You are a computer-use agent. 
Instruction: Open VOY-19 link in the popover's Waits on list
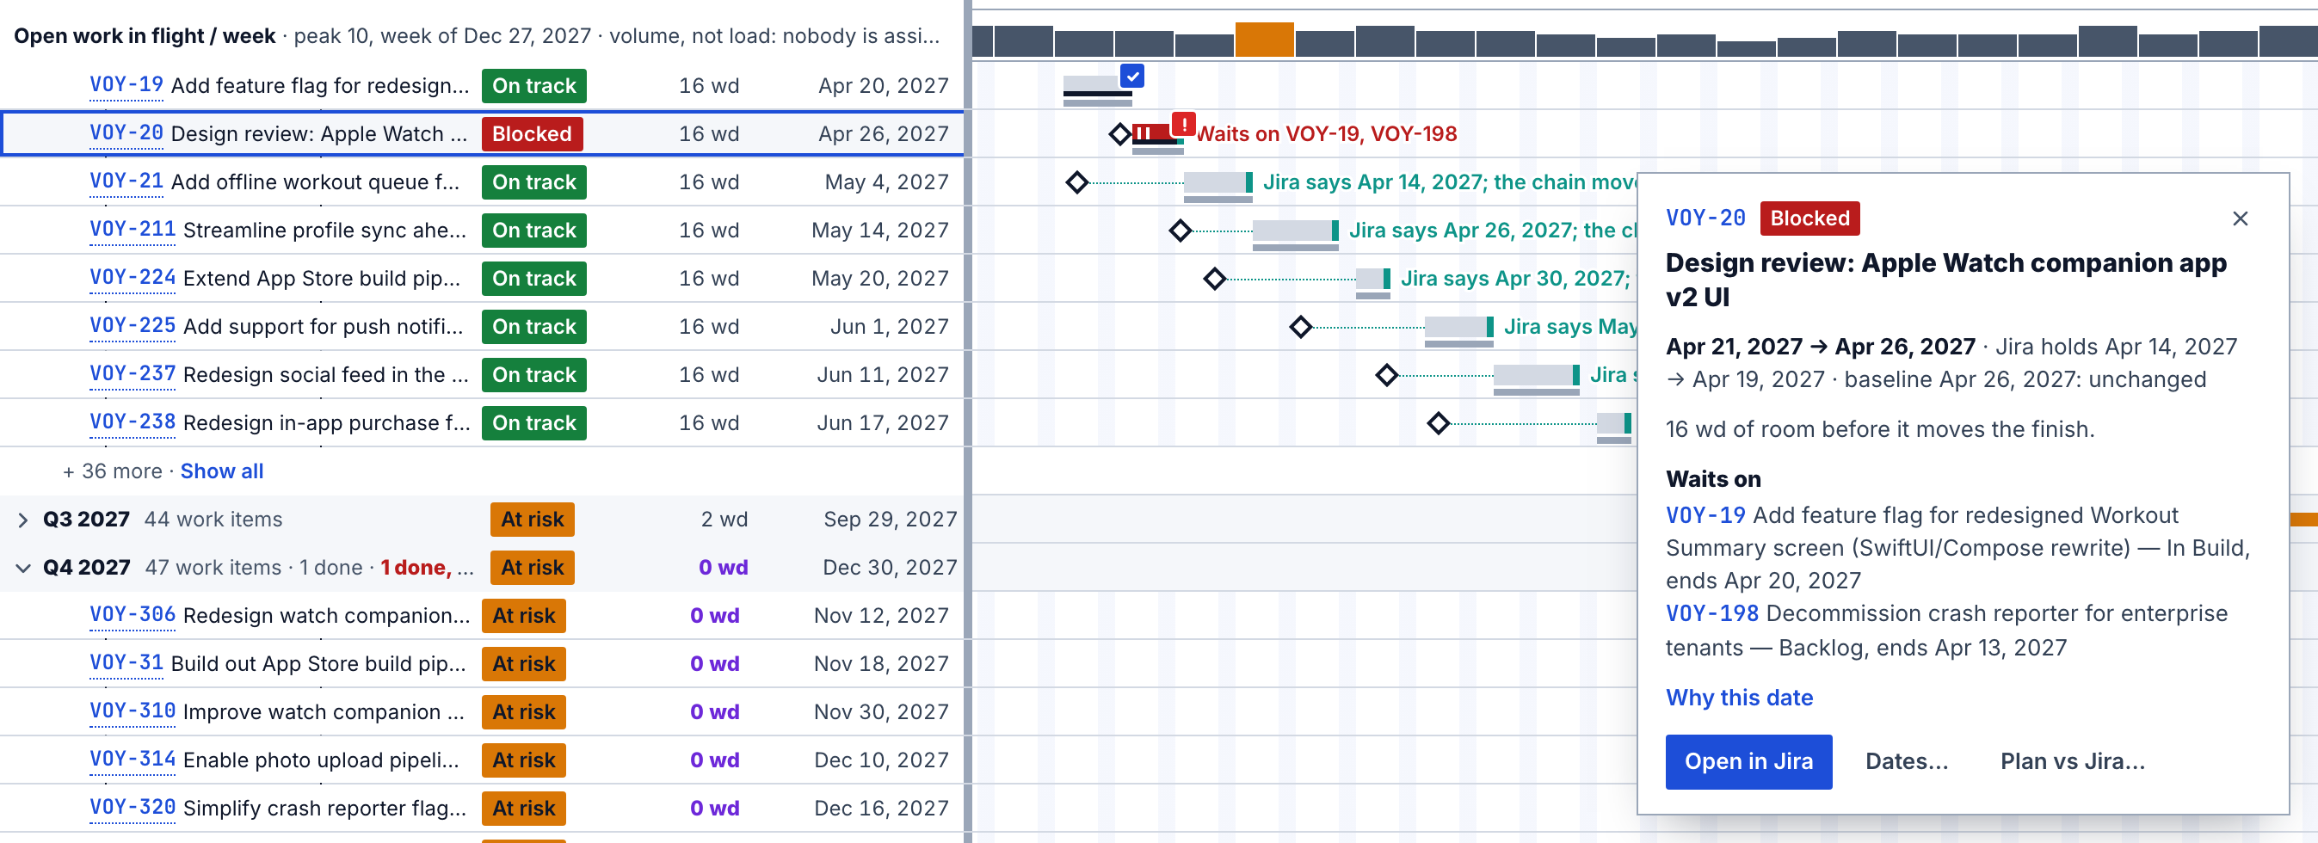coord(1705,515)
